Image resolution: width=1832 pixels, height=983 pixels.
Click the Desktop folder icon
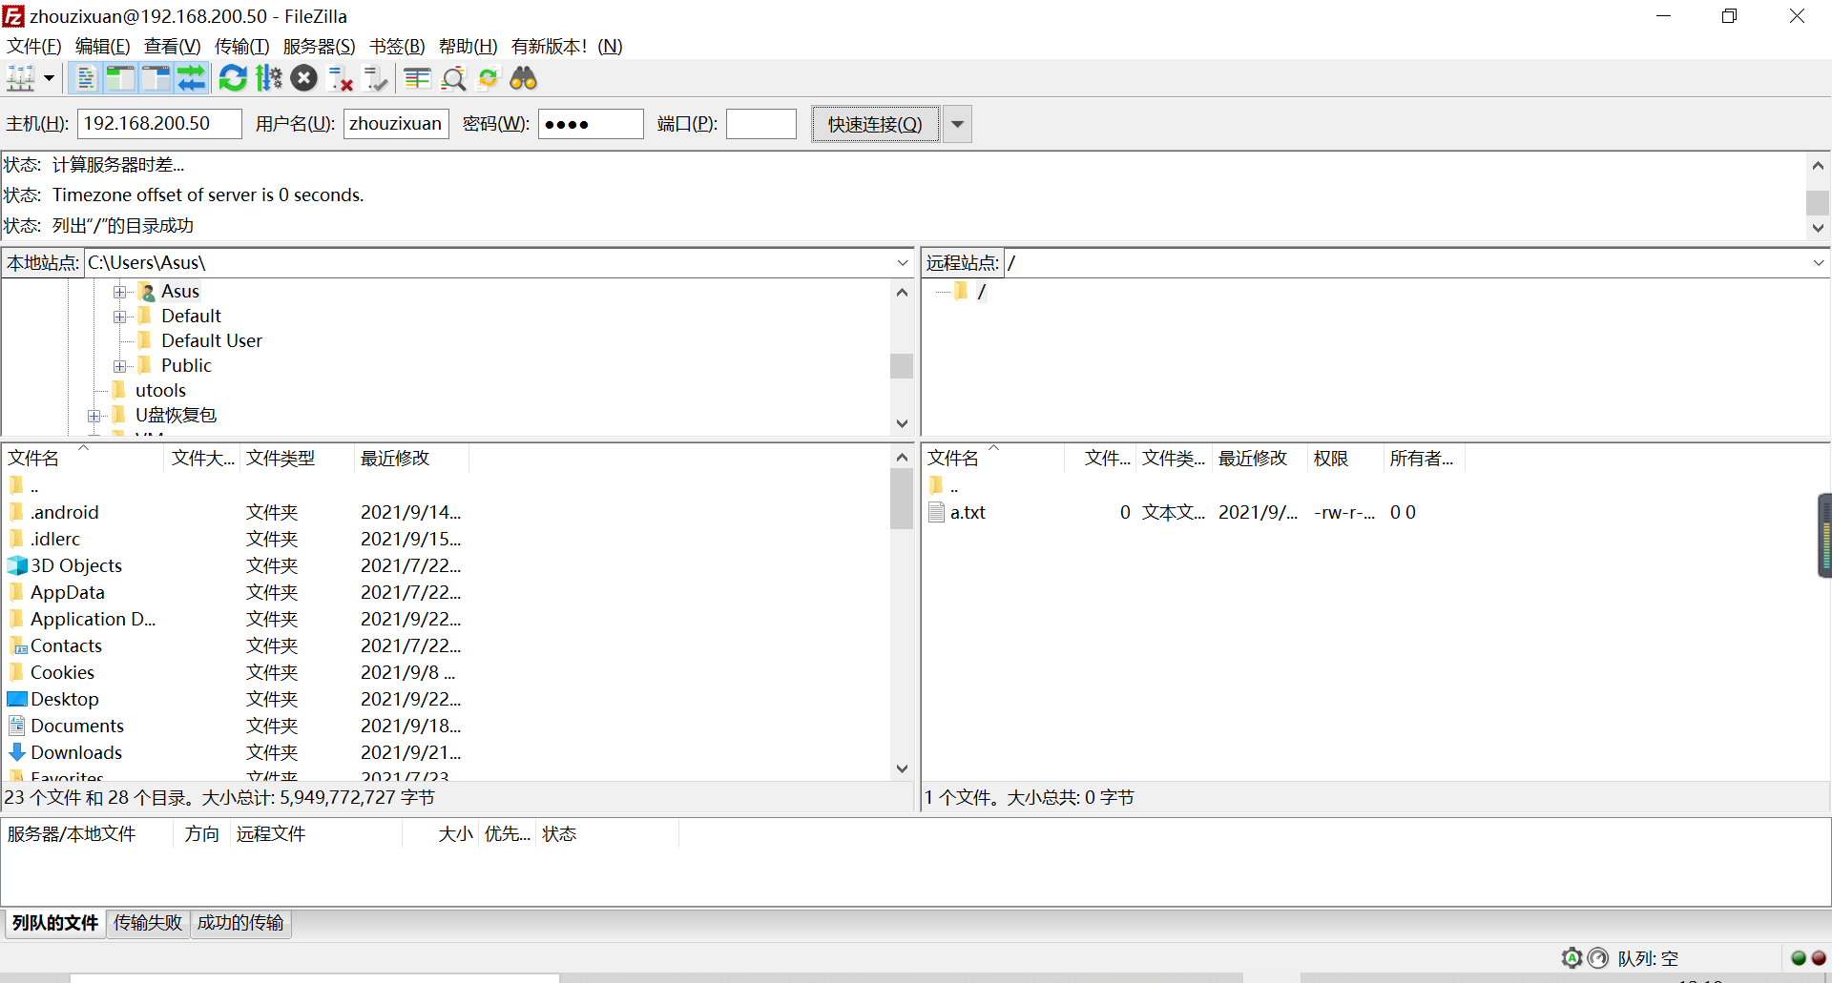coord(17,699)
